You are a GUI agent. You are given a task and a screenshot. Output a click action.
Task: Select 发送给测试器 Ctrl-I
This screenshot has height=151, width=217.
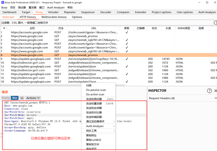point(99,99)
